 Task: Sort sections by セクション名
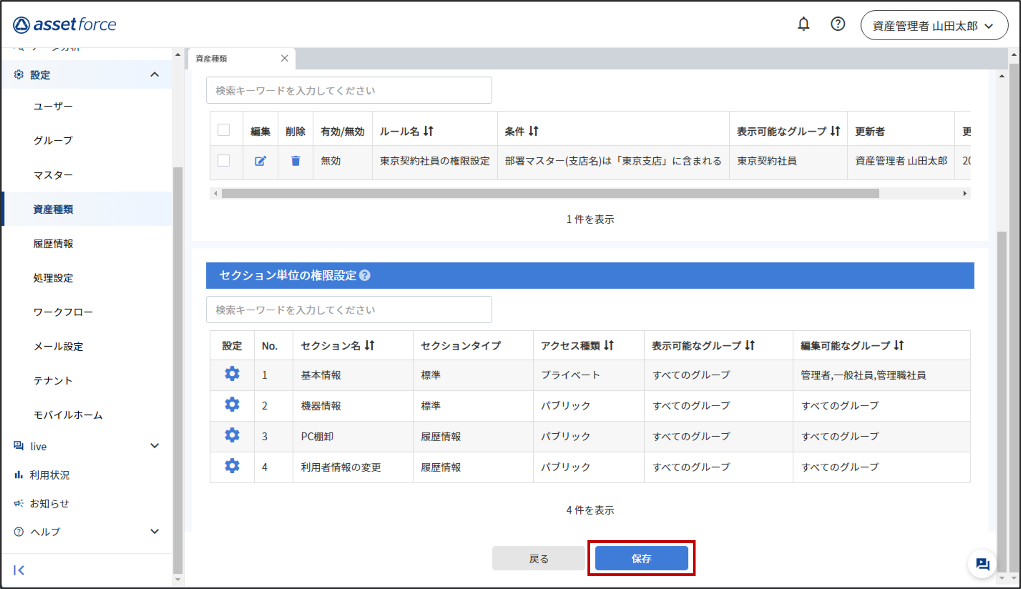pos(369,345)
